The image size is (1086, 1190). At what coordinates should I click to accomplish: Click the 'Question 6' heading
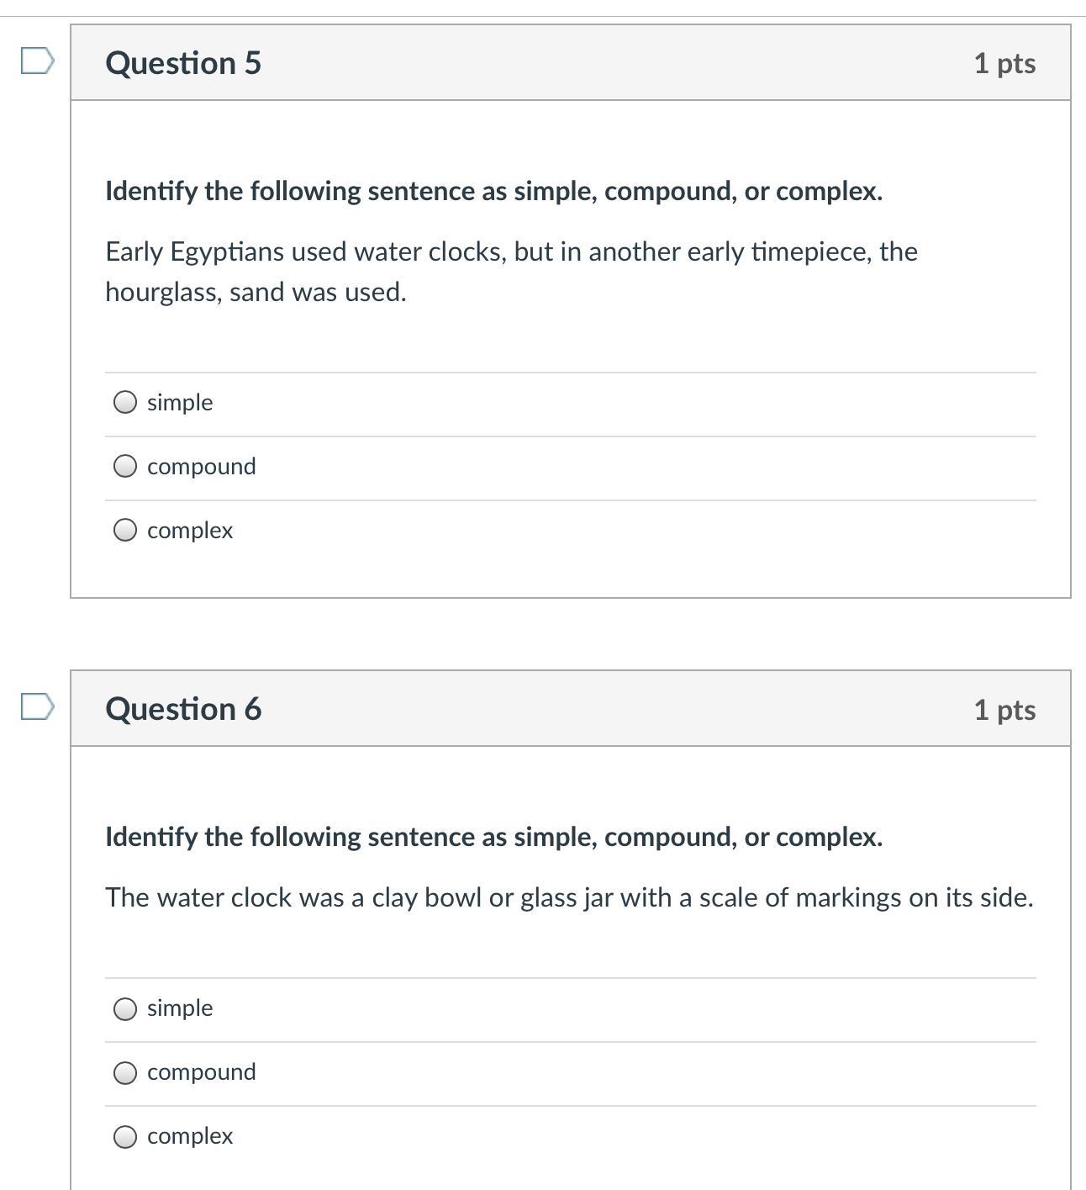tap(183, 709)
